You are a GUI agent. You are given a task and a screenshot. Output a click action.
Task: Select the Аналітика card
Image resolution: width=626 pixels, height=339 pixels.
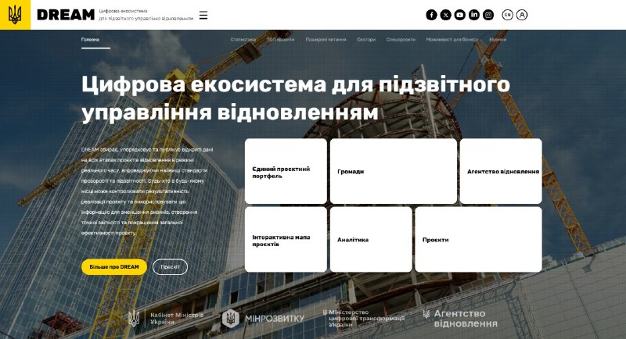pos(371,240)
